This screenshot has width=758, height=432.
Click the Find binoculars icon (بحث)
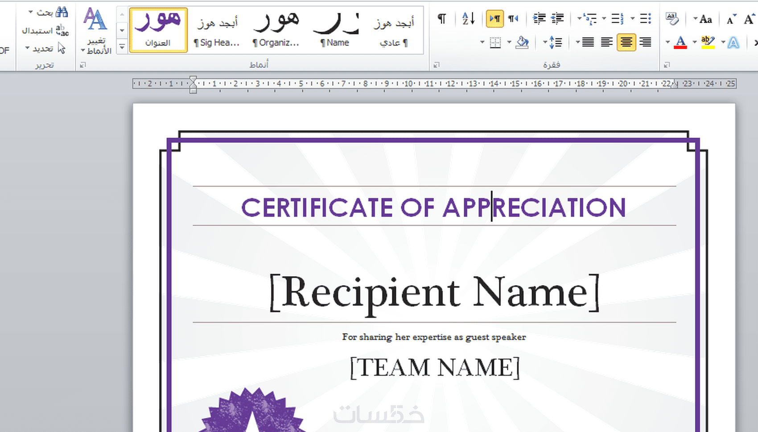click(62, 12)
